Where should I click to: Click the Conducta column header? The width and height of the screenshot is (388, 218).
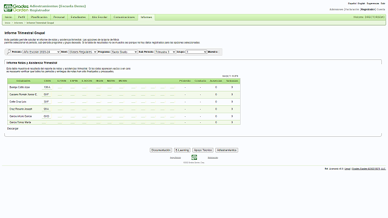pyautogui.click(x=200, y=81)
